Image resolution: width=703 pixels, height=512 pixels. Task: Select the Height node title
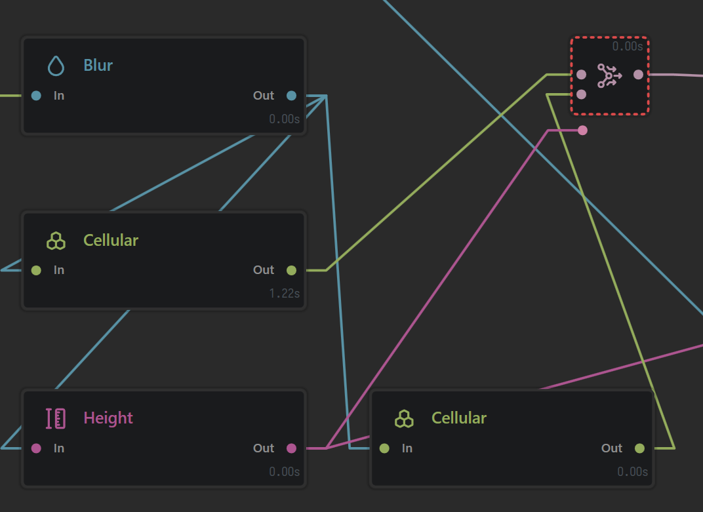click(108, 418)
